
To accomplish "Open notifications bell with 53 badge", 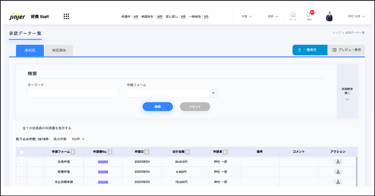I will (309, 16).
